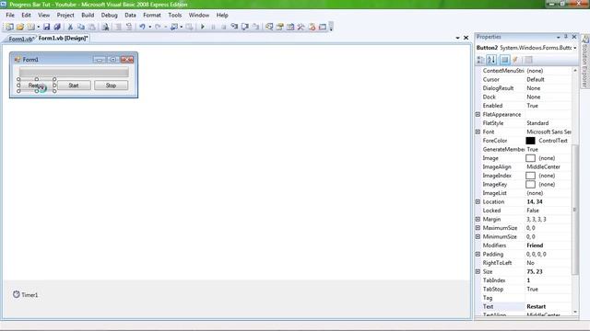Select the progress bar on Form1
The image size is (590, 331).
click(x=74, y=72)
